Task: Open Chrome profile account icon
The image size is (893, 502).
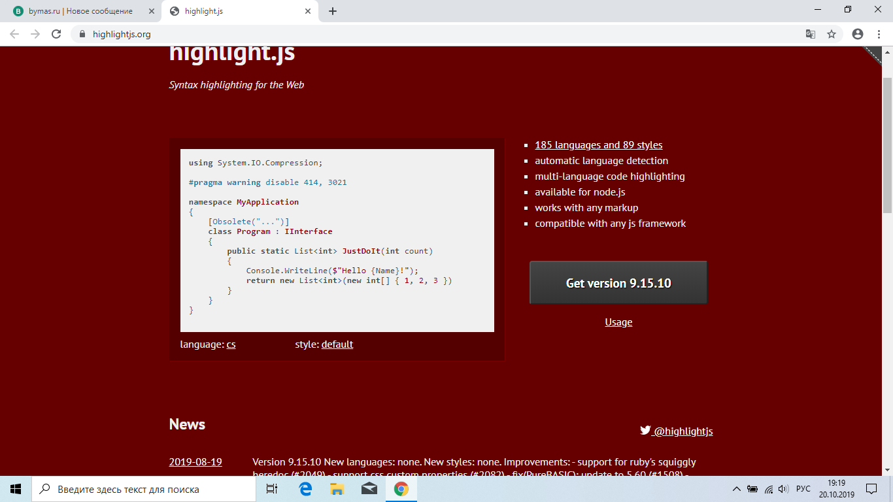Action: click(x=858, y=34)
